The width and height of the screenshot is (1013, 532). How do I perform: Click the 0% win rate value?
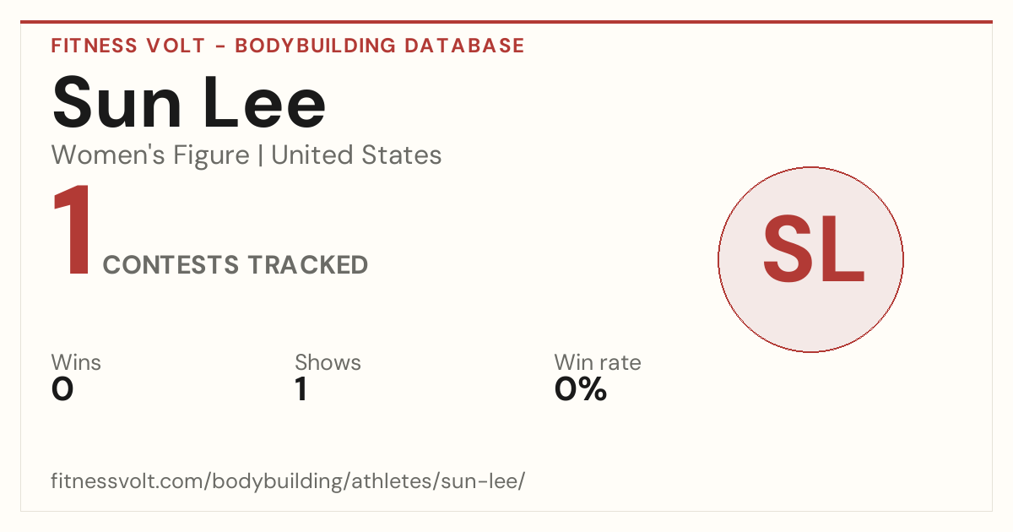[581, 389]
